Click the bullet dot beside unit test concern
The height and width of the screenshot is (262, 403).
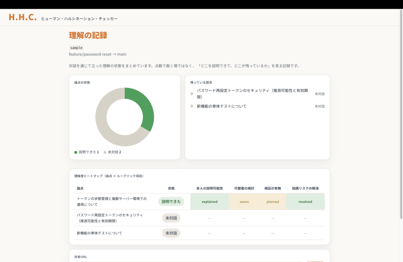(x=192, y=106)
